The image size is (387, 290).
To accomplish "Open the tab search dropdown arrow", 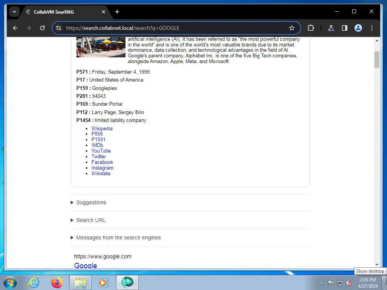I will click(14, 12).
